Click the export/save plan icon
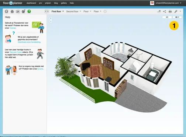 tap(159, 11)
